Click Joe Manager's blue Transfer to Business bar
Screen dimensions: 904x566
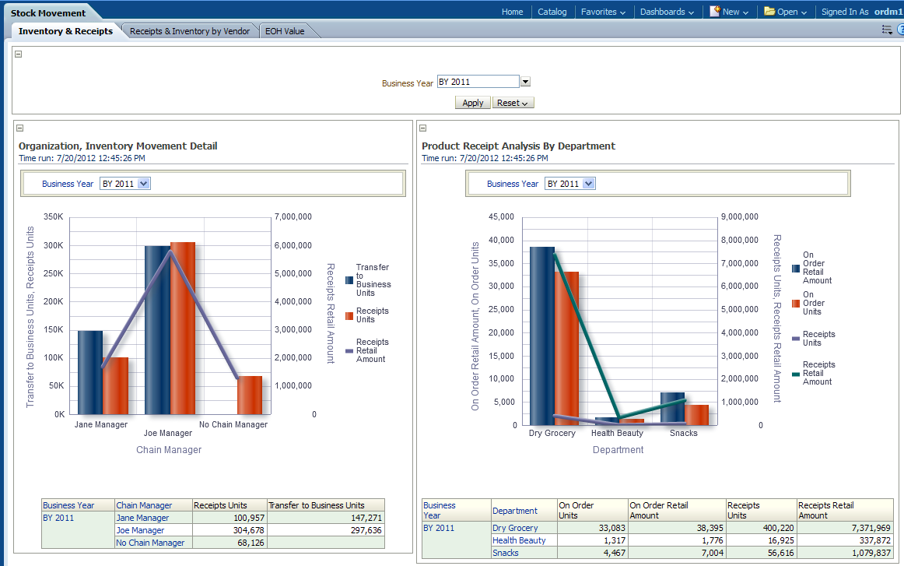pos(157,331)
